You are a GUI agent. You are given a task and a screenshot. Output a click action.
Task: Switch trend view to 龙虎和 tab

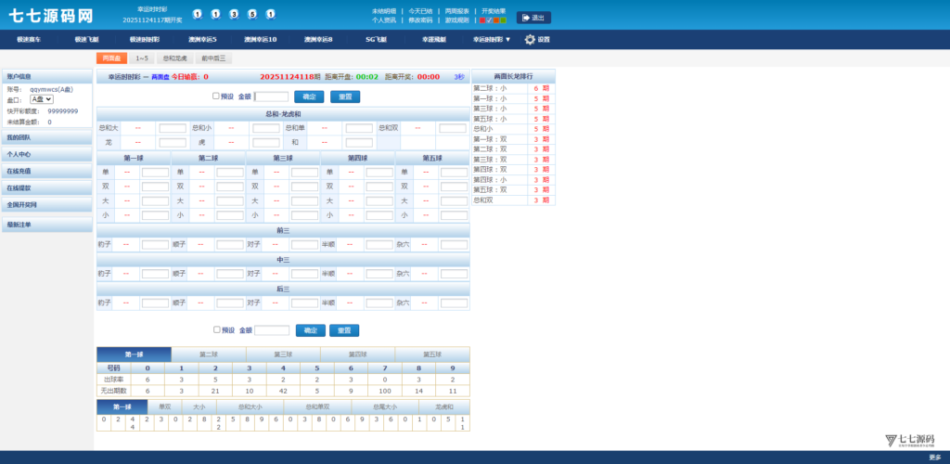point(444,407)
